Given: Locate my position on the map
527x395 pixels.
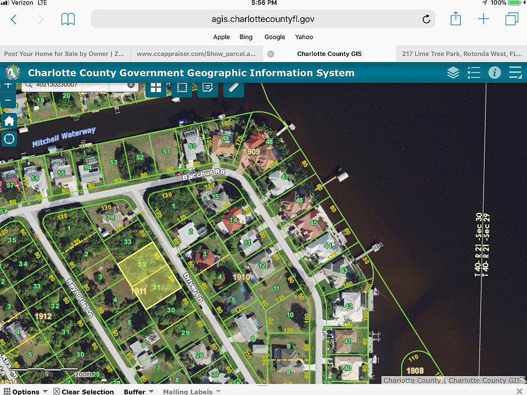Looking at the screenshot, I should coord(9,138).
